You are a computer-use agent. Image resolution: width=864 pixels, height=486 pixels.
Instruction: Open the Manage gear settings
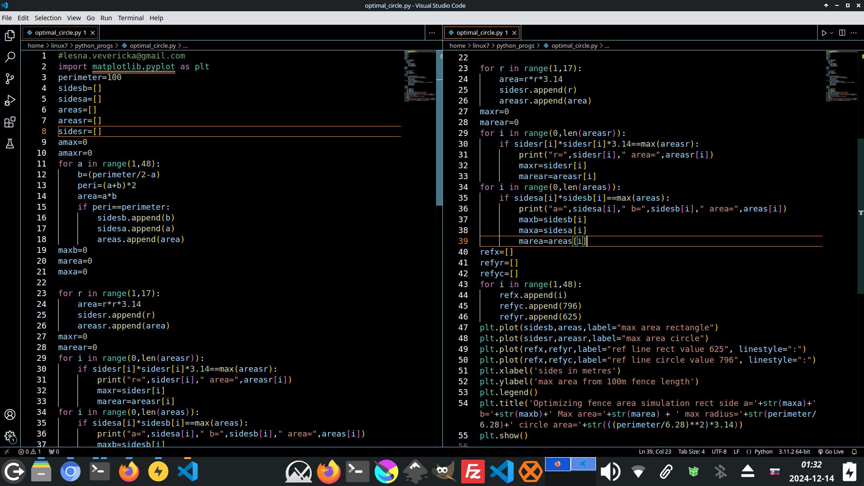[x=10, y=436]
